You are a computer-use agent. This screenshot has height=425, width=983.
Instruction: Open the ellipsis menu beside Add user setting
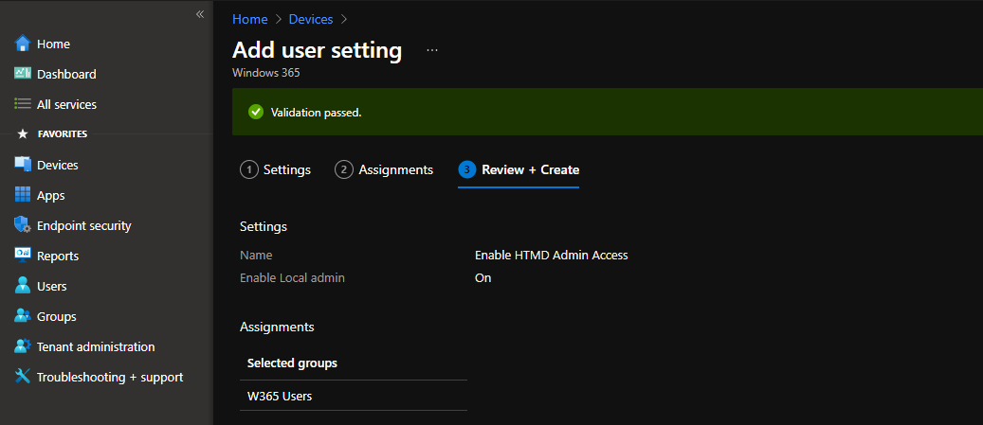[x=432, y=50]
